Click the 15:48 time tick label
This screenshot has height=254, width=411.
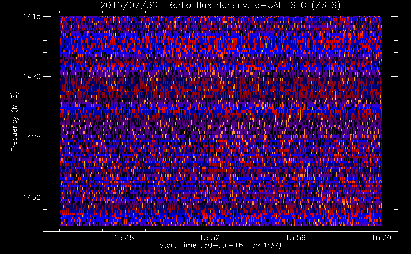pos(124,238)
